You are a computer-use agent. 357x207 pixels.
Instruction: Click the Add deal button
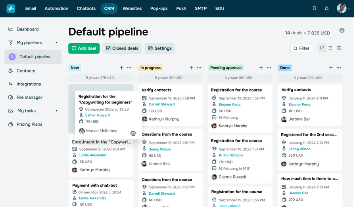point(84,48)
